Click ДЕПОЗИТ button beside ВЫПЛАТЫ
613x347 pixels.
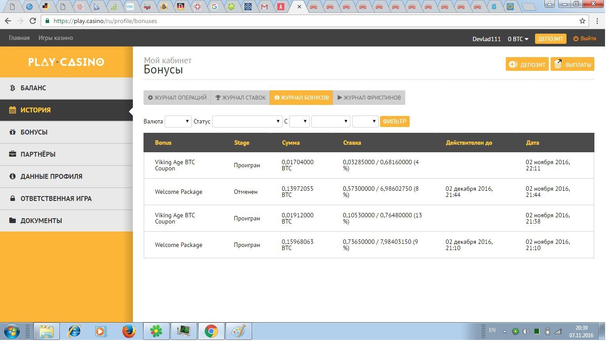pyautogui.click(x=527, y=64)
